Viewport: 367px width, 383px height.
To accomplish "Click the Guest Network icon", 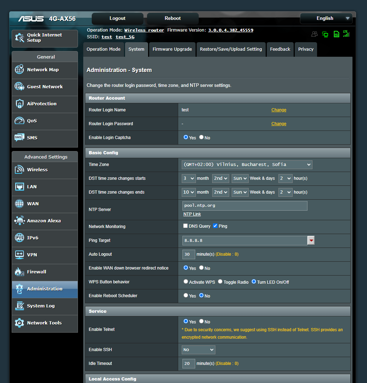I will point(19,87).
